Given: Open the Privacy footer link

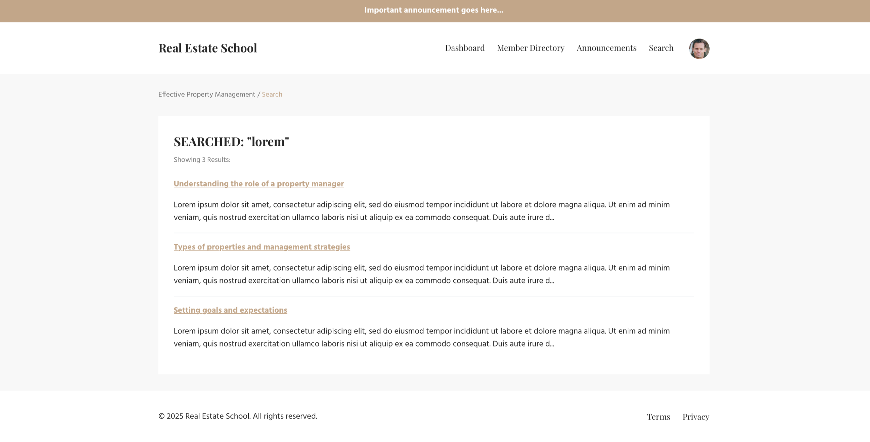Looking at the screenshot, I should (x=696, y=417).
